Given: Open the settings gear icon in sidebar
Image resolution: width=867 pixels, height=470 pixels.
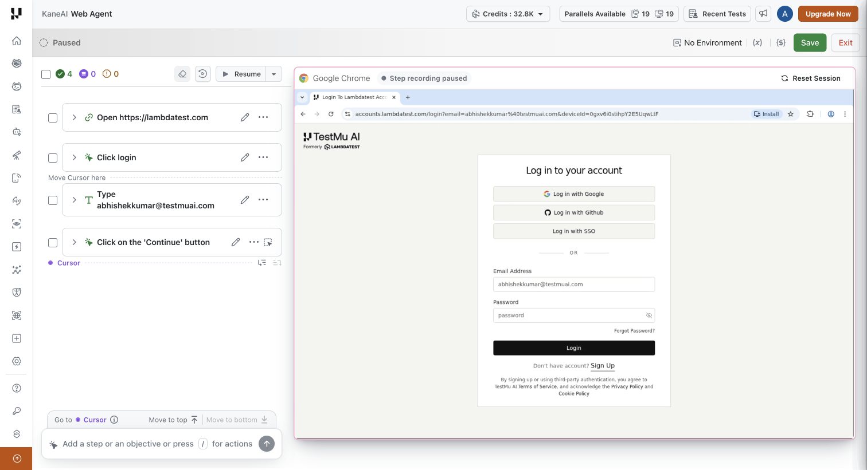Looking at the screenshot, I should point(17,361).
